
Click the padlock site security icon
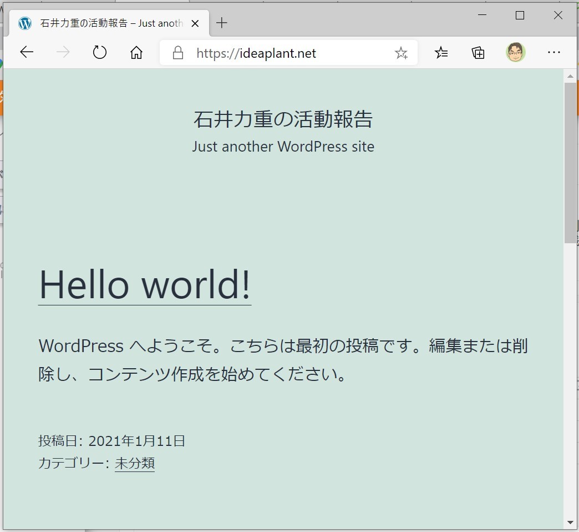pos(177,53)
